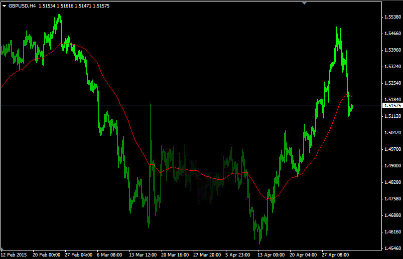Click the 1.45460 price axis label
403x259 pixels.
coord(393,248)
